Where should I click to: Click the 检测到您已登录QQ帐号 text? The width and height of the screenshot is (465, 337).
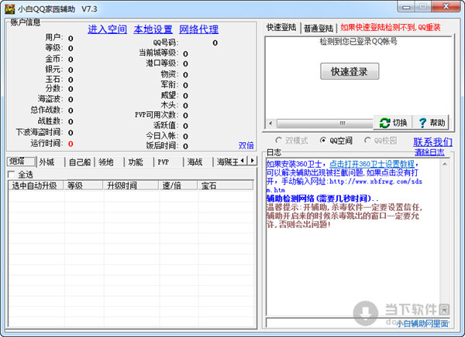(x=359, y=42)
